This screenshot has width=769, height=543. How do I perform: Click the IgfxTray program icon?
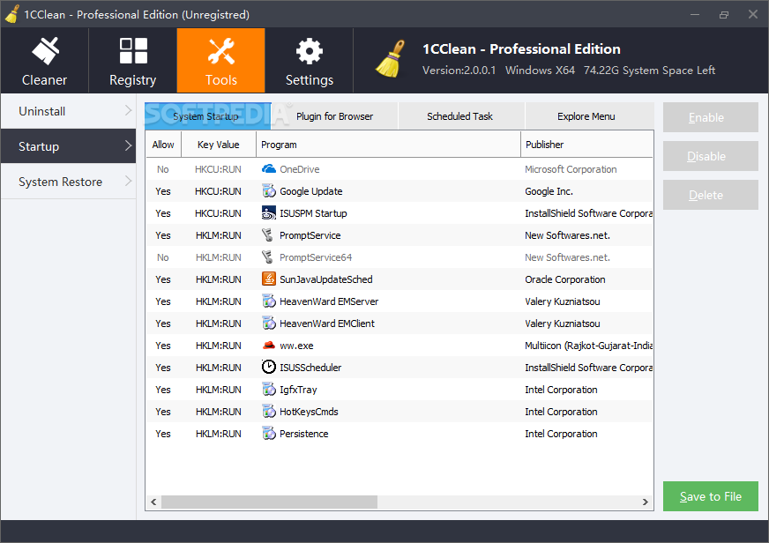click(x=269, y=389)
